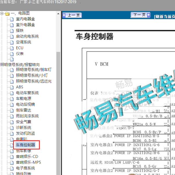Select 插件列表 tree entry
This screenshot has height=175, width=175.
click(24, 174)
